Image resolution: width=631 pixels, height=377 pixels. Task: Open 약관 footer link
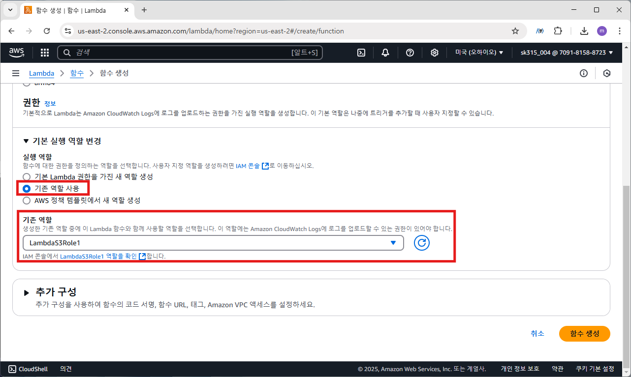558,369
